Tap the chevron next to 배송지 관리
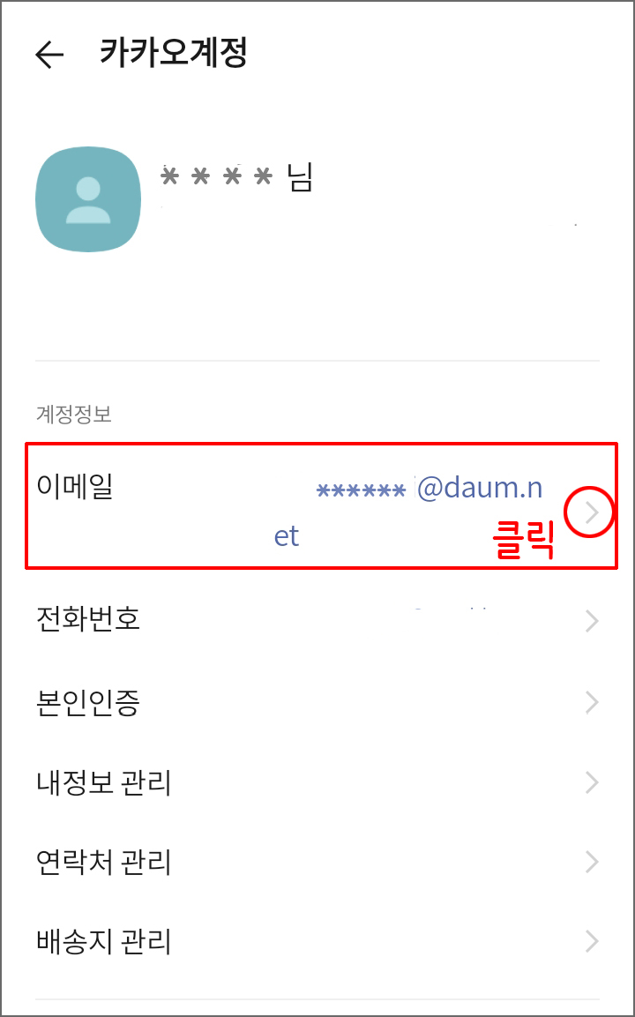Image resolution: width=635 pixels, height=1017 pixels. coord(592,941)
